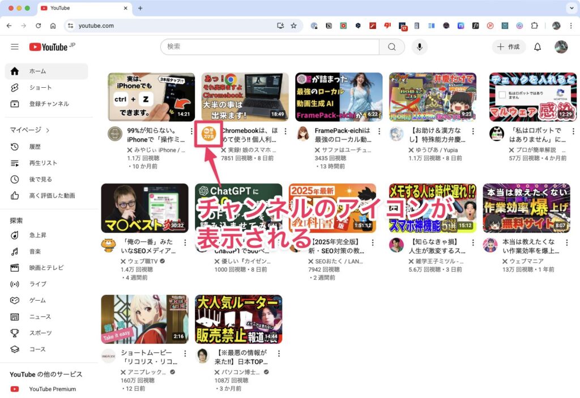Click the search magnifier button
580x398 pixels.
tap(392, 46)
